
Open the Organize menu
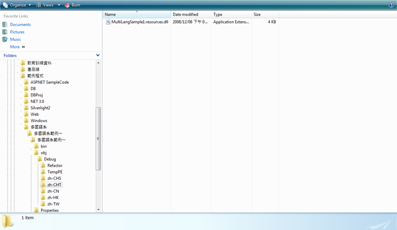coord(17,5)
